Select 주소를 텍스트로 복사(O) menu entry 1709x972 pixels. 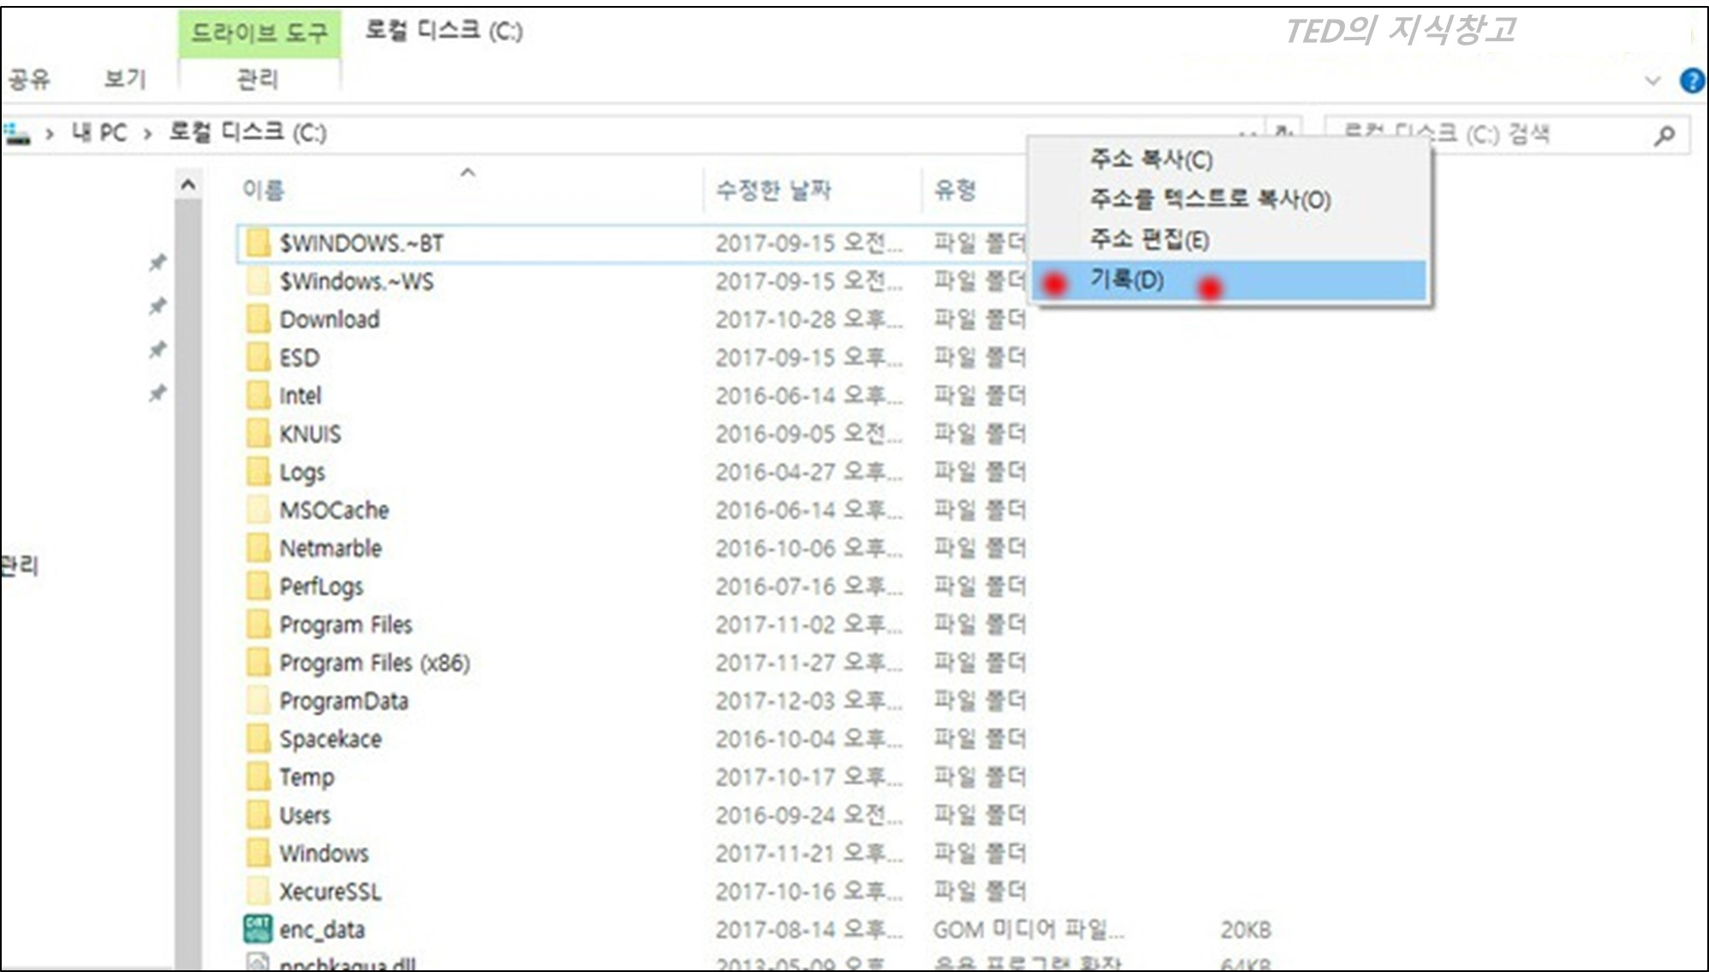click(1209, 199)
